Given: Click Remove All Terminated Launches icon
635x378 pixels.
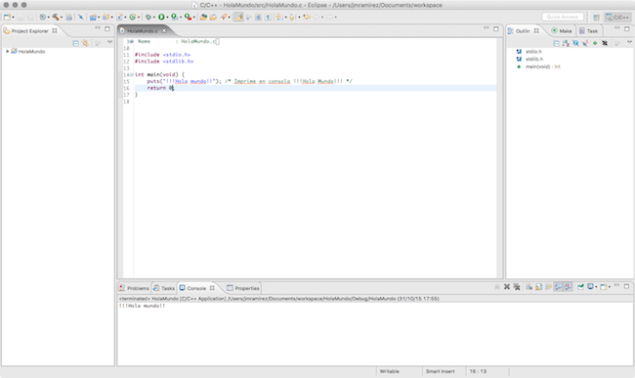Looking at the screenshot, I should pyautogui.click(x=517, y=286).
